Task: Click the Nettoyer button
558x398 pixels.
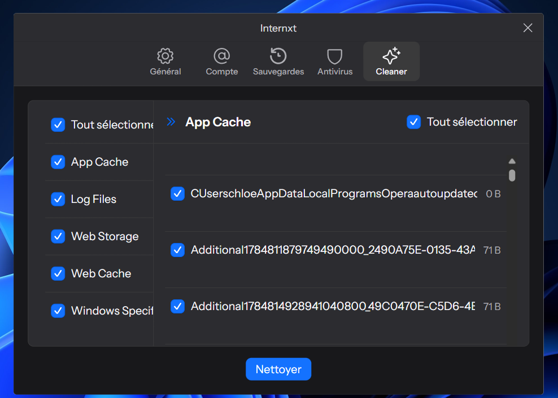Action: 278,369
